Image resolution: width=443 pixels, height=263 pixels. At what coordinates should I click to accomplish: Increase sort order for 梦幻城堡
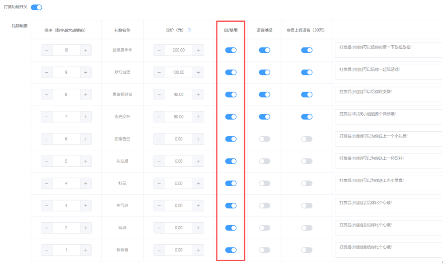86,73
